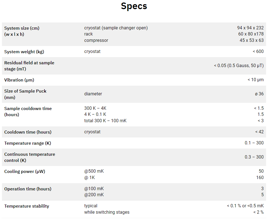
Task: Click the cooling power value 160
Action: click(260, 177)
